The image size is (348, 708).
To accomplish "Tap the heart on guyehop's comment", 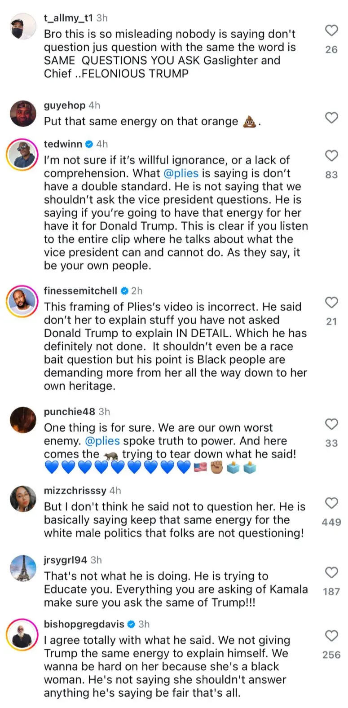I will coord(331,118).
